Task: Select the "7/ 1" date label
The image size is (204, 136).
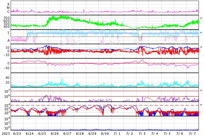Action: [x=117, y=134]
